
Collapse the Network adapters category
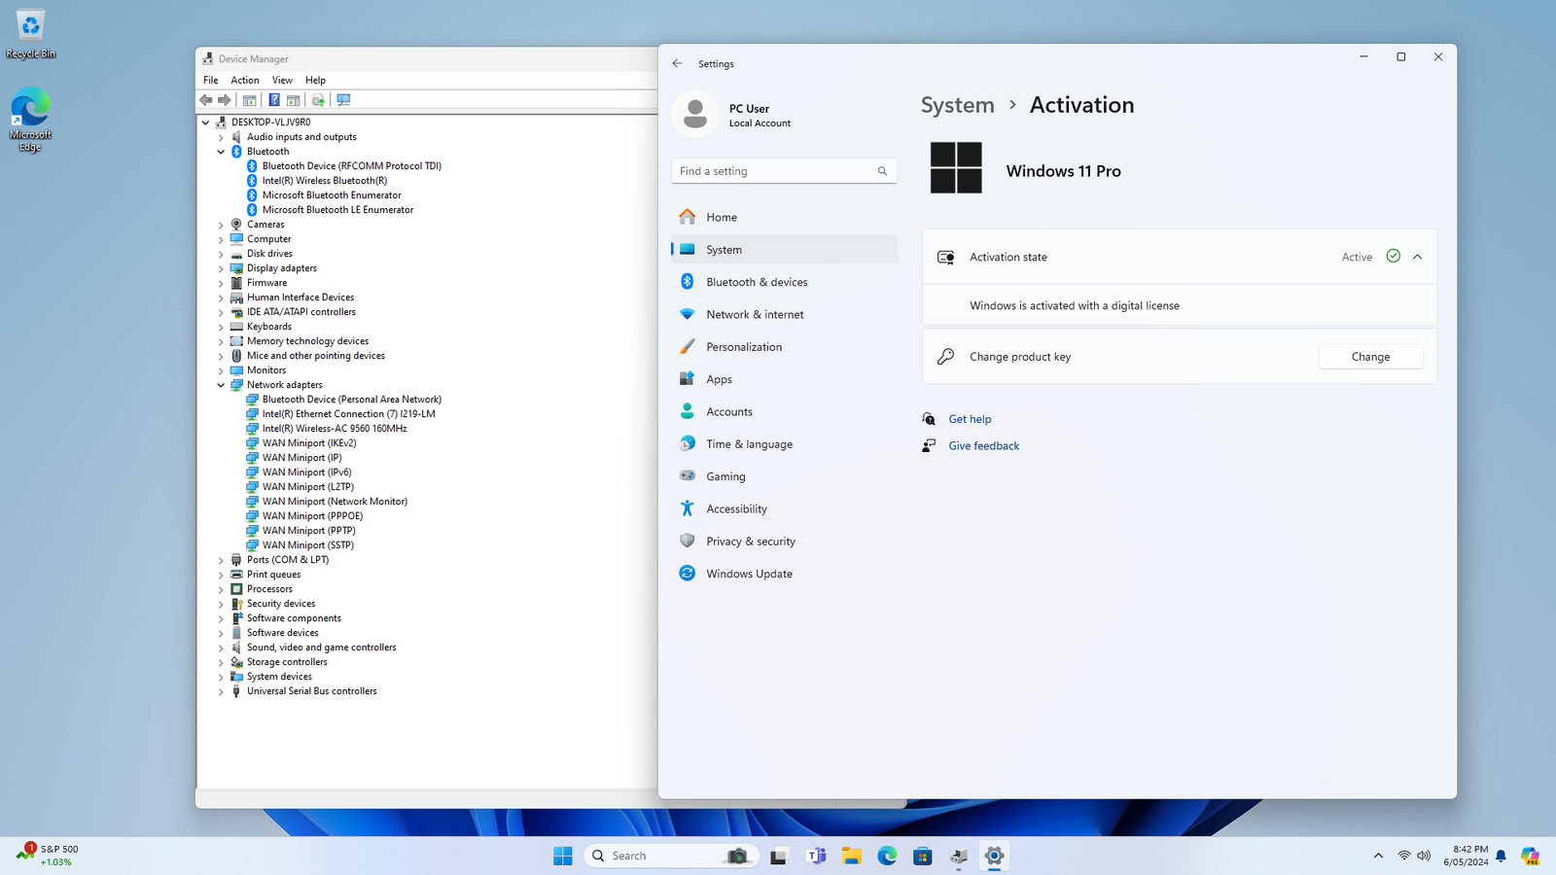tap(221, 385)
